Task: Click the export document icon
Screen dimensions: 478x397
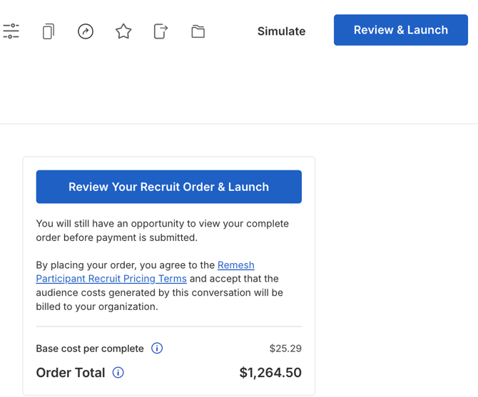Action: tap(161, 31)
